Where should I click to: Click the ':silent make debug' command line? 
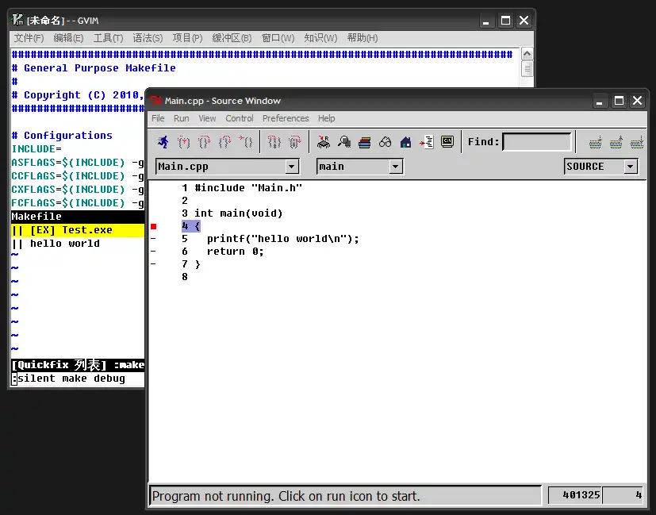68,379
